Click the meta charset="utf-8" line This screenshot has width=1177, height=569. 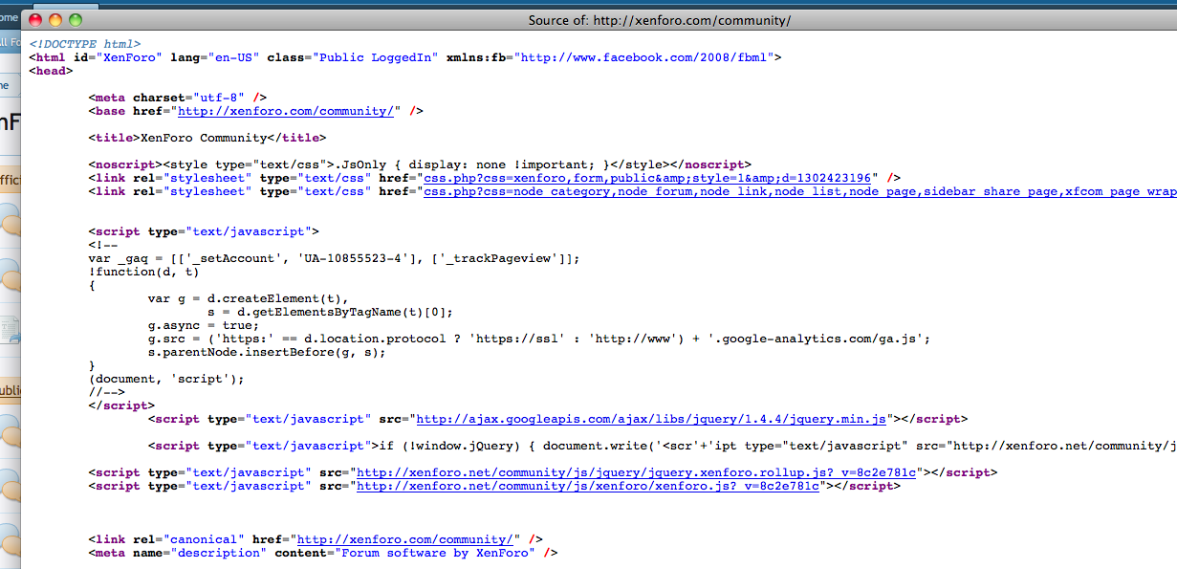177,98
